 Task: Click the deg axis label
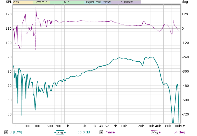185,2
